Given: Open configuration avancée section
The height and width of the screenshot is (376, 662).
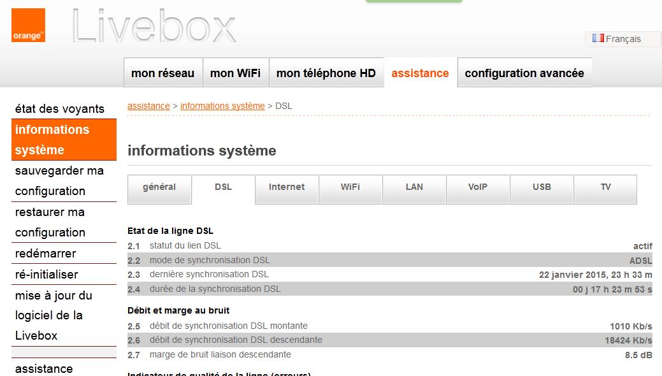Looking at the screenshot, I should click(524, 73).
